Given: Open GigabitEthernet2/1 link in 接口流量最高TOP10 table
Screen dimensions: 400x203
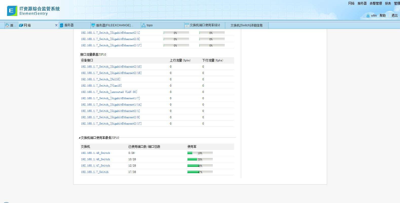Looking at the screenshot, I should click(110, 111).
